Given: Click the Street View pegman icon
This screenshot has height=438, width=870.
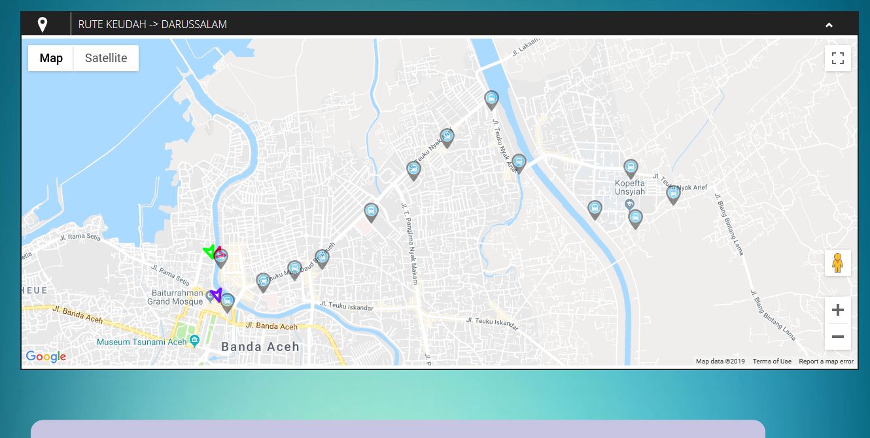Looking at the screenshot, I should coord(837,263).
